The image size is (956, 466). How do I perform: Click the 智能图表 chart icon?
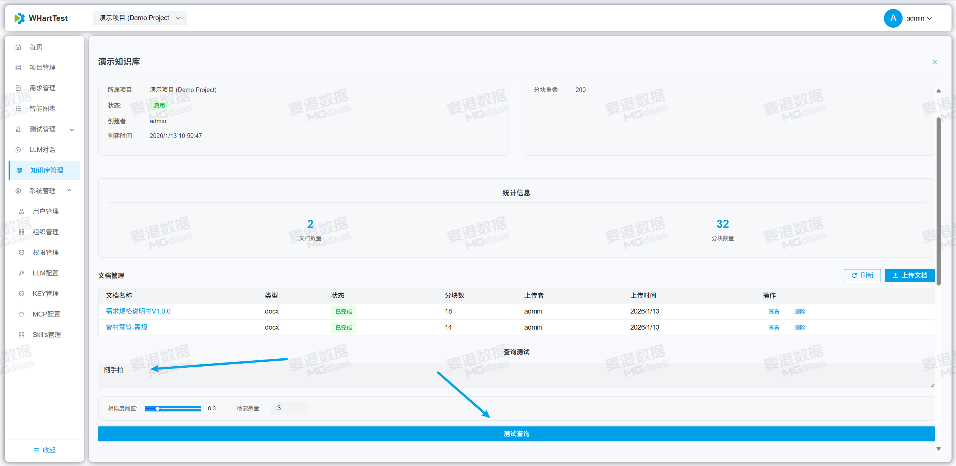point(18,109)
